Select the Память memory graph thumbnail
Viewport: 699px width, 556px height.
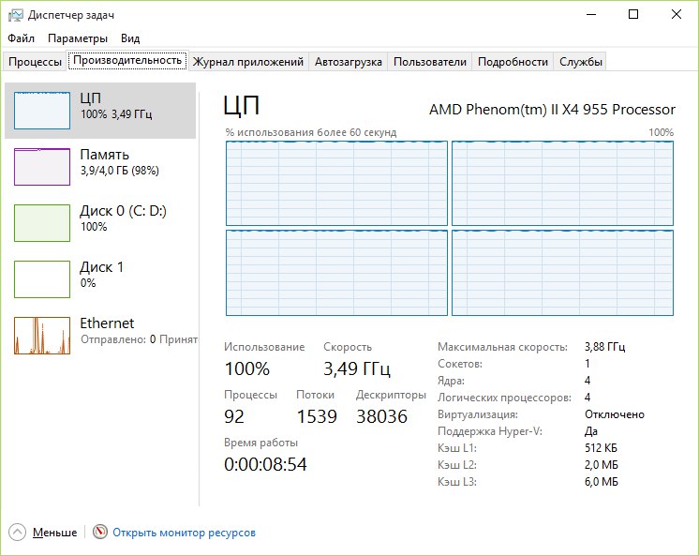coord(42,166)
